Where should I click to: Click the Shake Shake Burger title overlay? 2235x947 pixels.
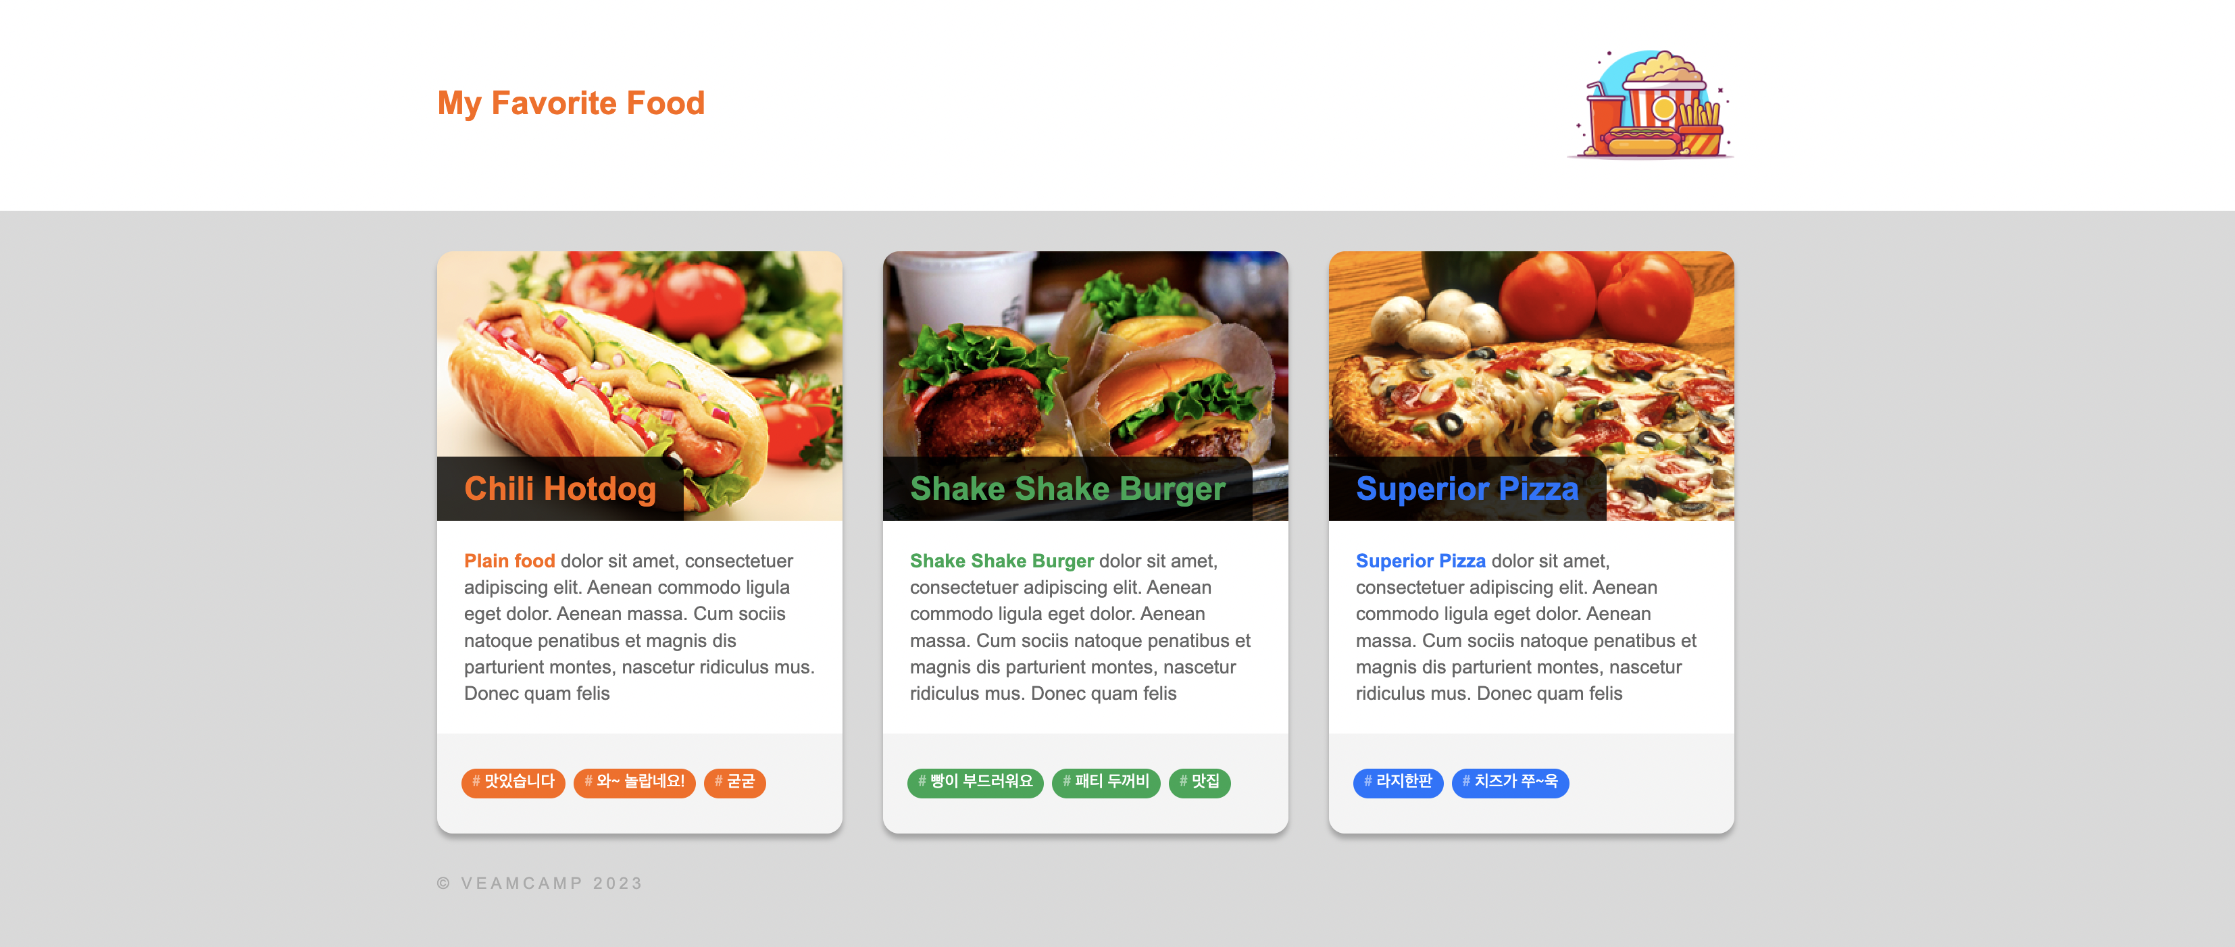1068,488
